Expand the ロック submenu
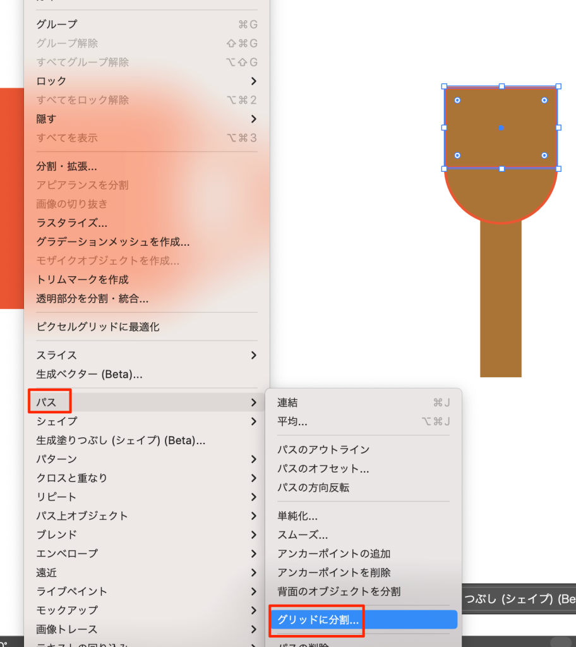 147,81
